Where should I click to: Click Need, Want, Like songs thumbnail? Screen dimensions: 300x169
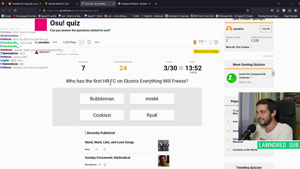164,146
